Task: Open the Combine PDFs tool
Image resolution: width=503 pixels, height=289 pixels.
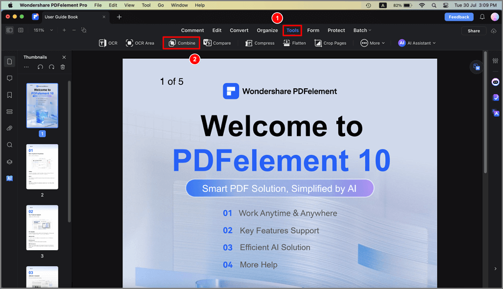Action: (x=182, y=43)
